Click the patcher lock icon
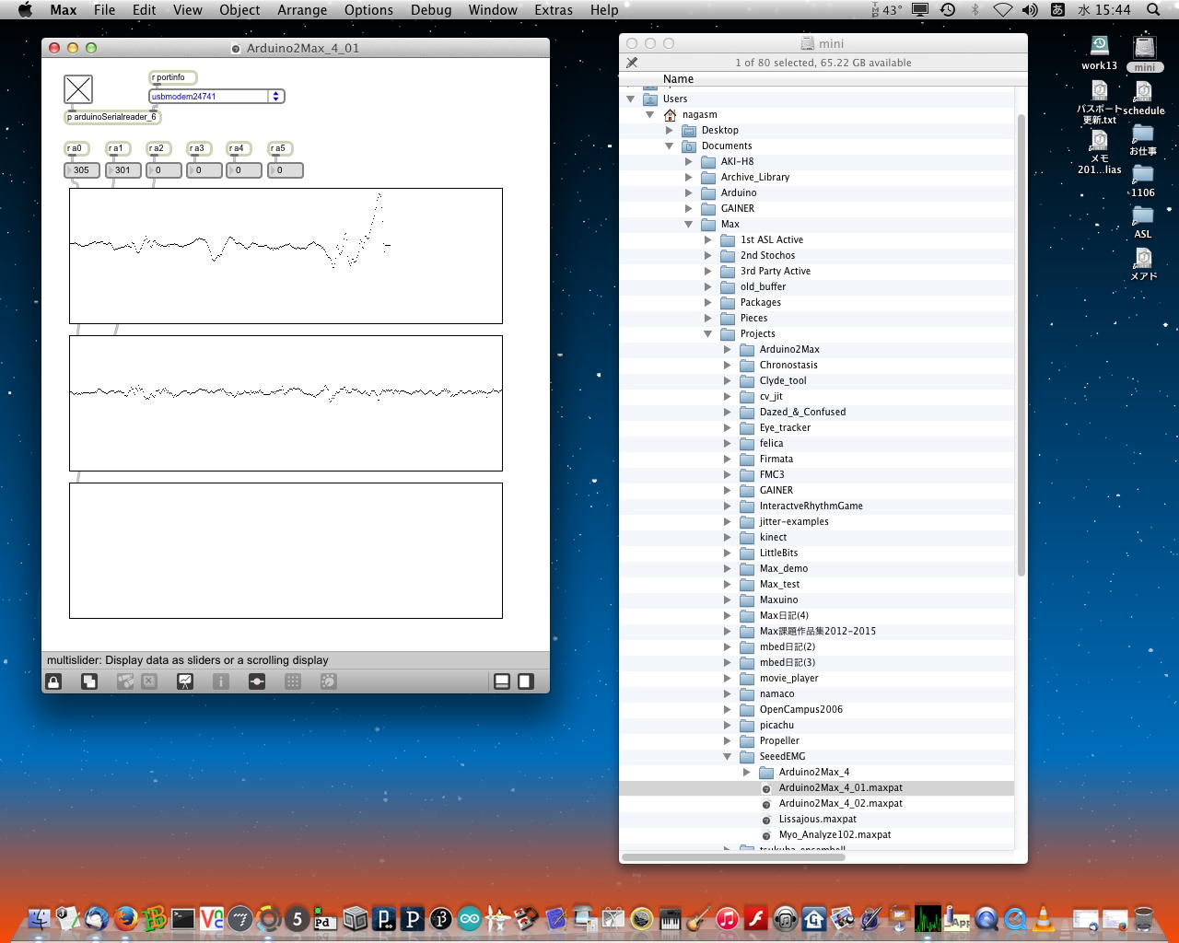Screen dimensions: 1179x943 point(53,681)
